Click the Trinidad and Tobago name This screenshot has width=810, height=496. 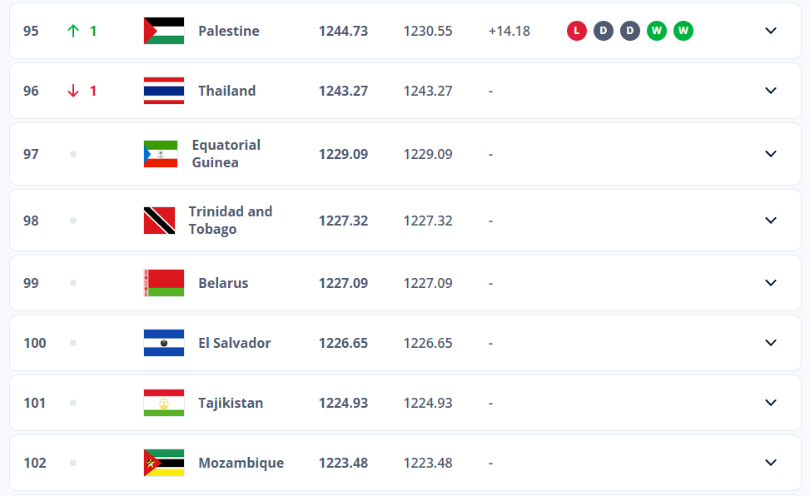click(x=231, y=221)
